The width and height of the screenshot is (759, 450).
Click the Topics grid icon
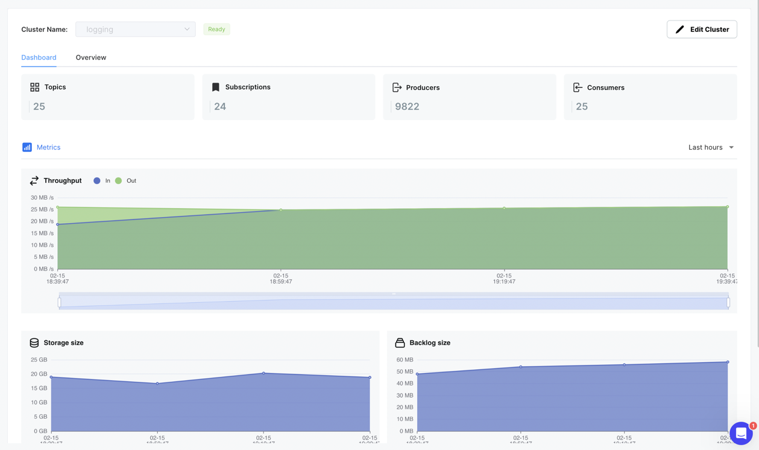coord(35,86)
